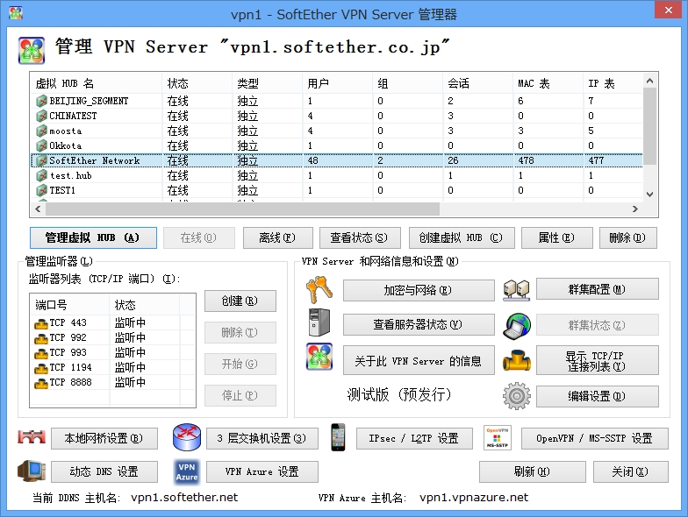Click the hub icon of BEIJING_SEGMENT row

pos(42,102)
